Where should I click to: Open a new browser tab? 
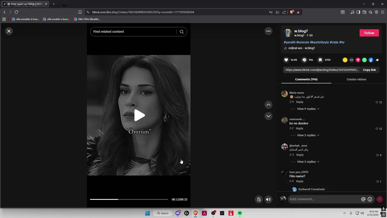[x=54, y=4]
